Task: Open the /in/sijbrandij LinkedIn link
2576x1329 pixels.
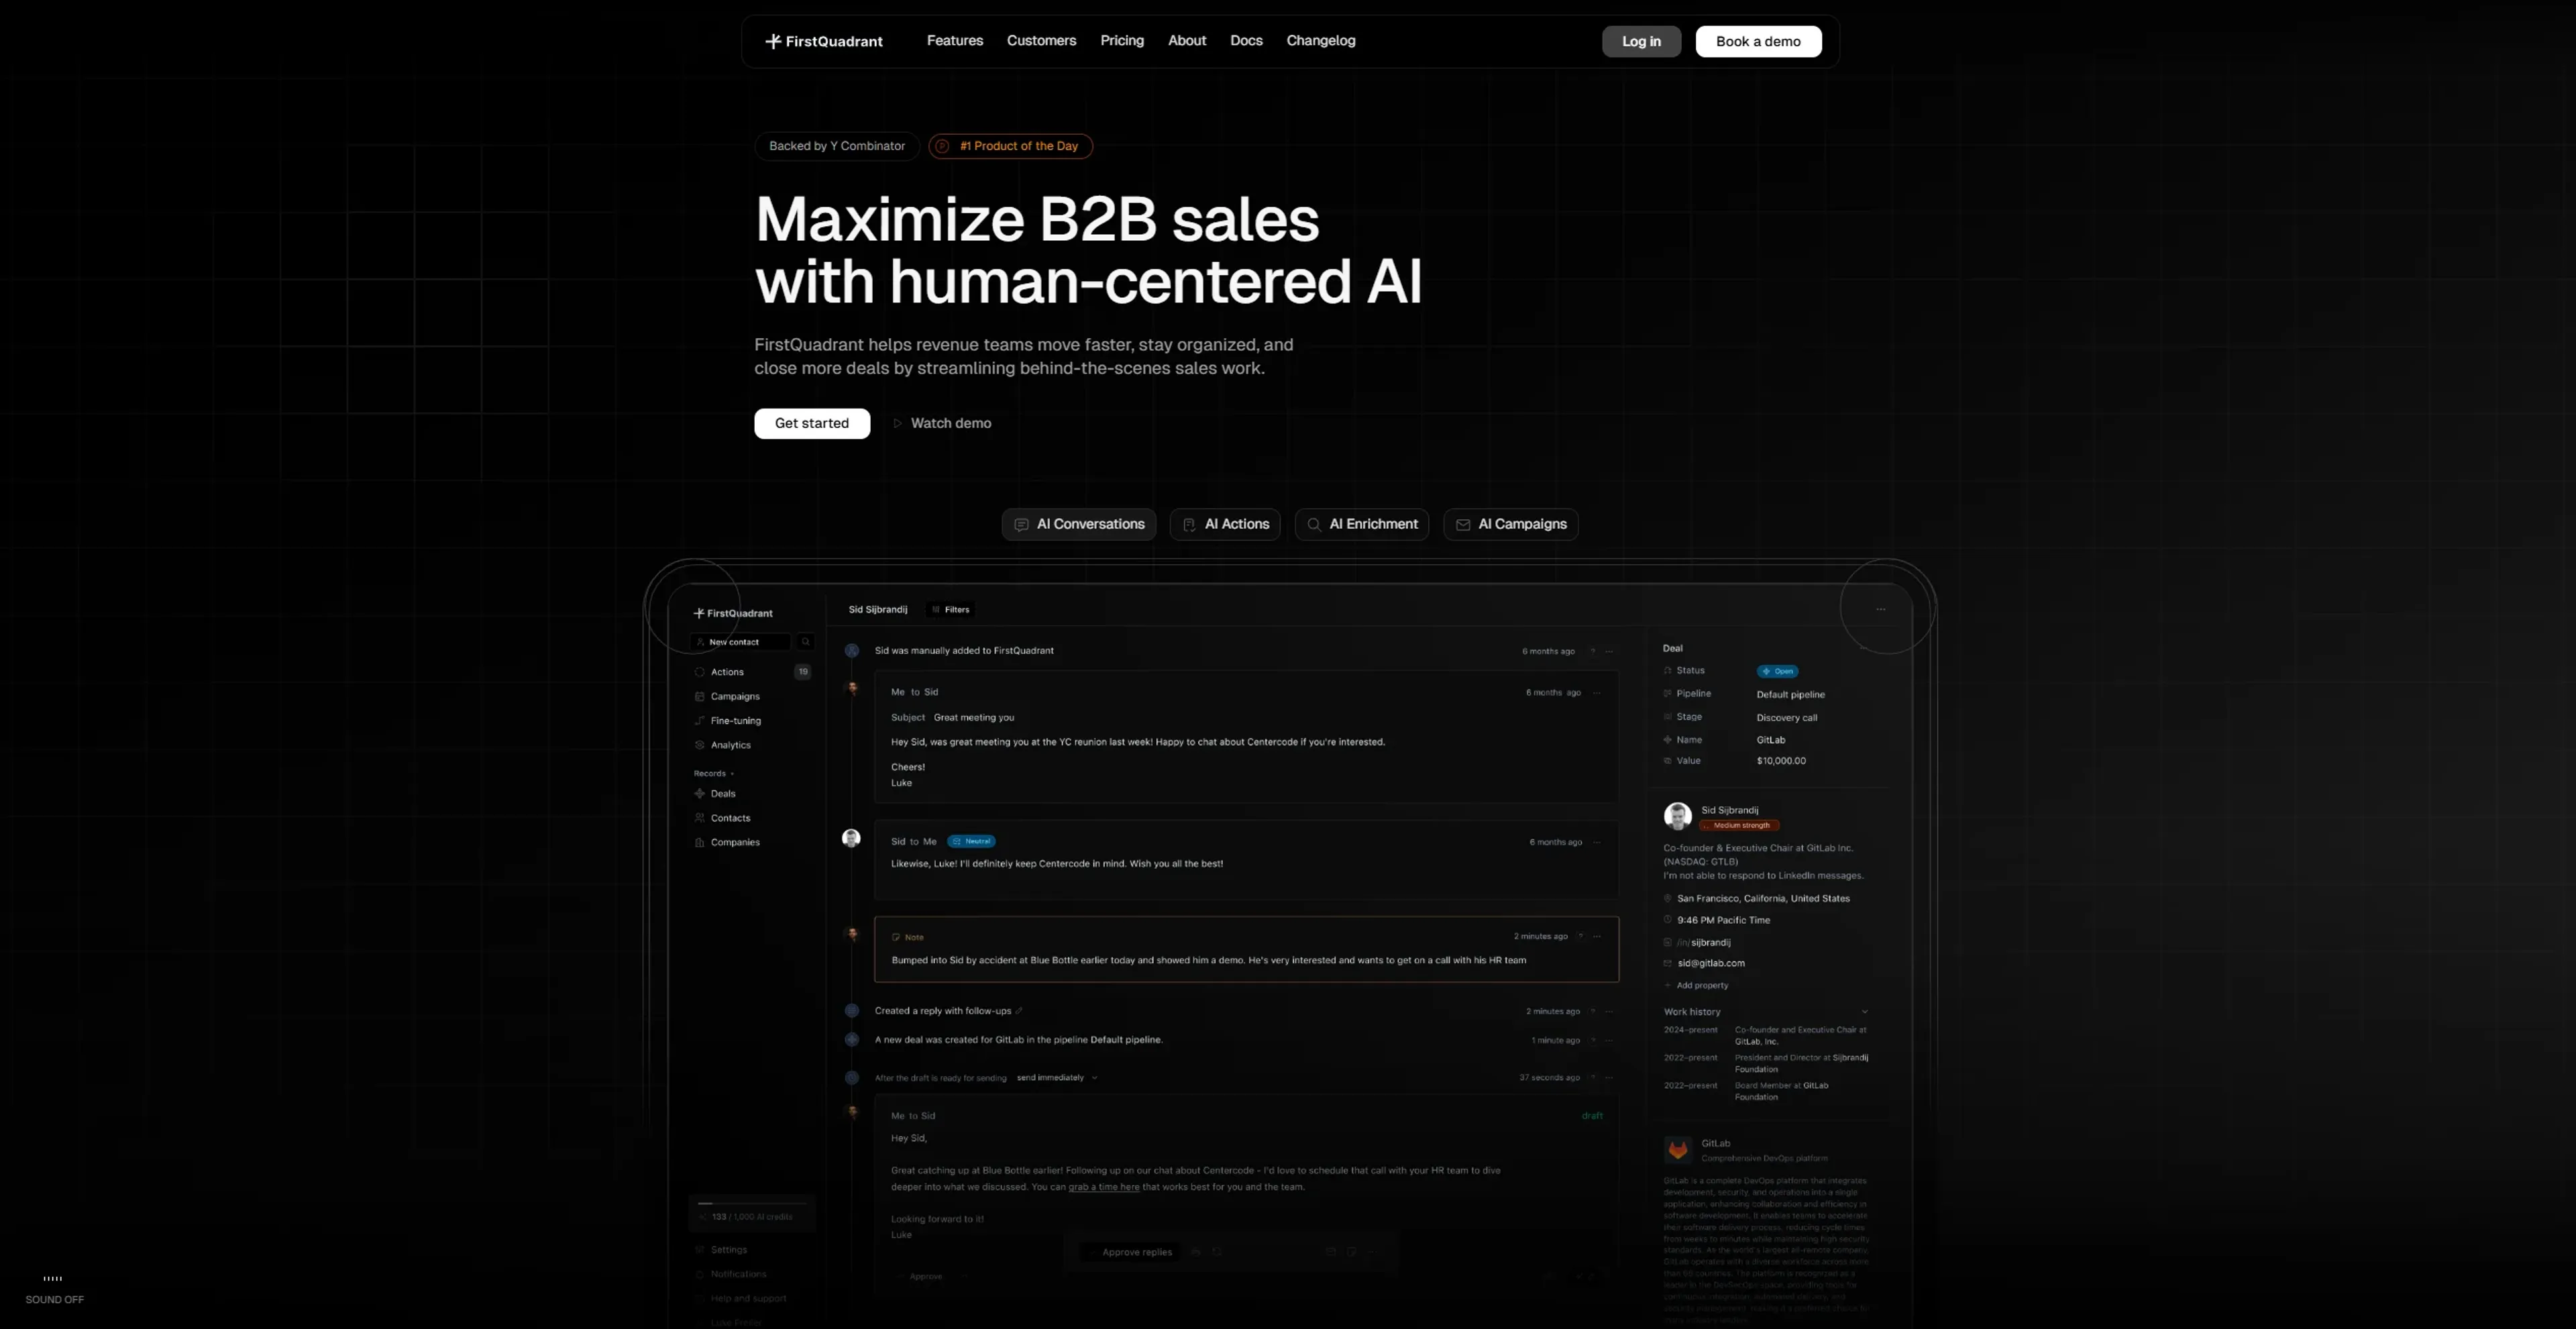Action: click(1703, 942)
